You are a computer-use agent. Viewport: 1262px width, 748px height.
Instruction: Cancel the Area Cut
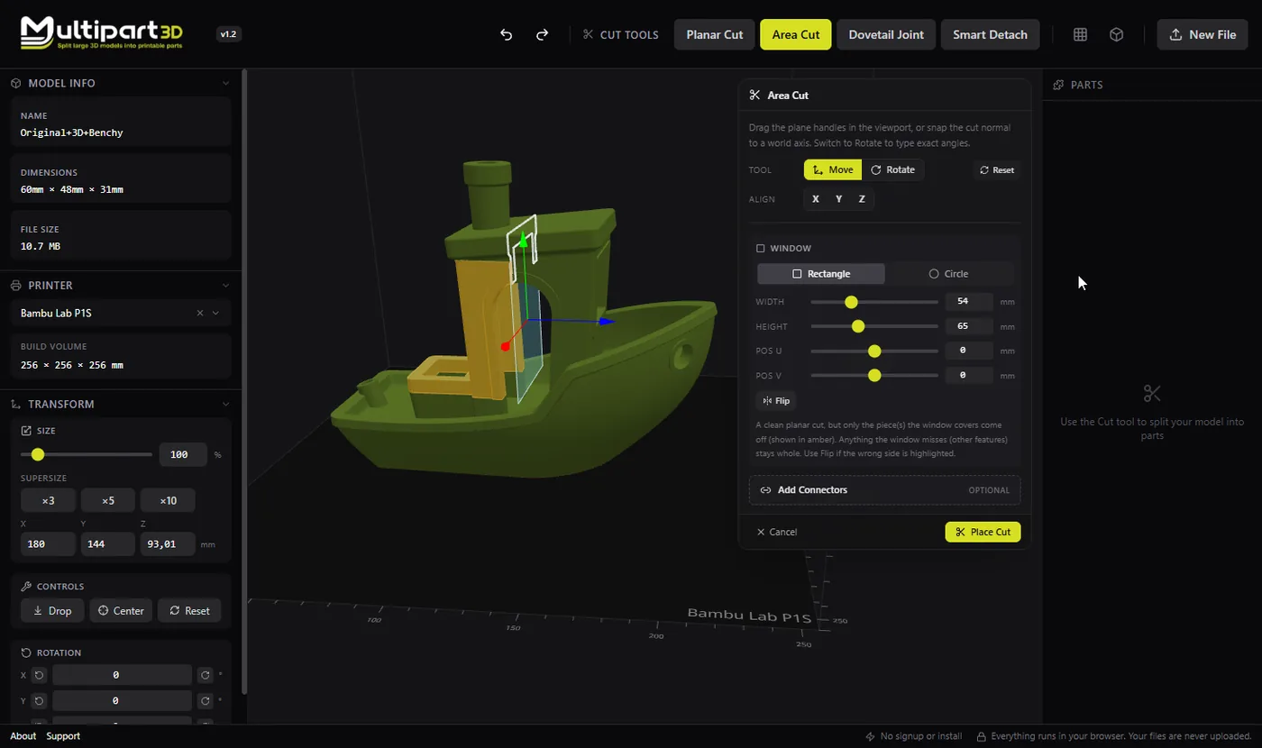777,532
